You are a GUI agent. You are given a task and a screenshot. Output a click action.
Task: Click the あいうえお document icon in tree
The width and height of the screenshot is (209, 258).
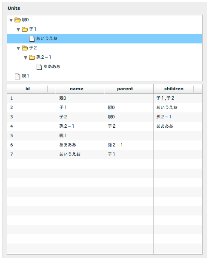32,39
